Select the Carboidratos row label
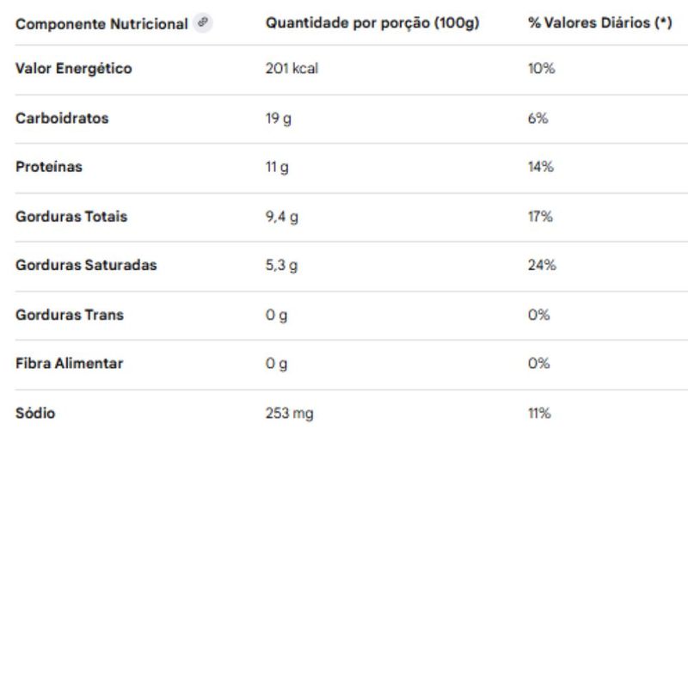The width and height of the screenshot is (688, 688). click(x=62, y=119)
